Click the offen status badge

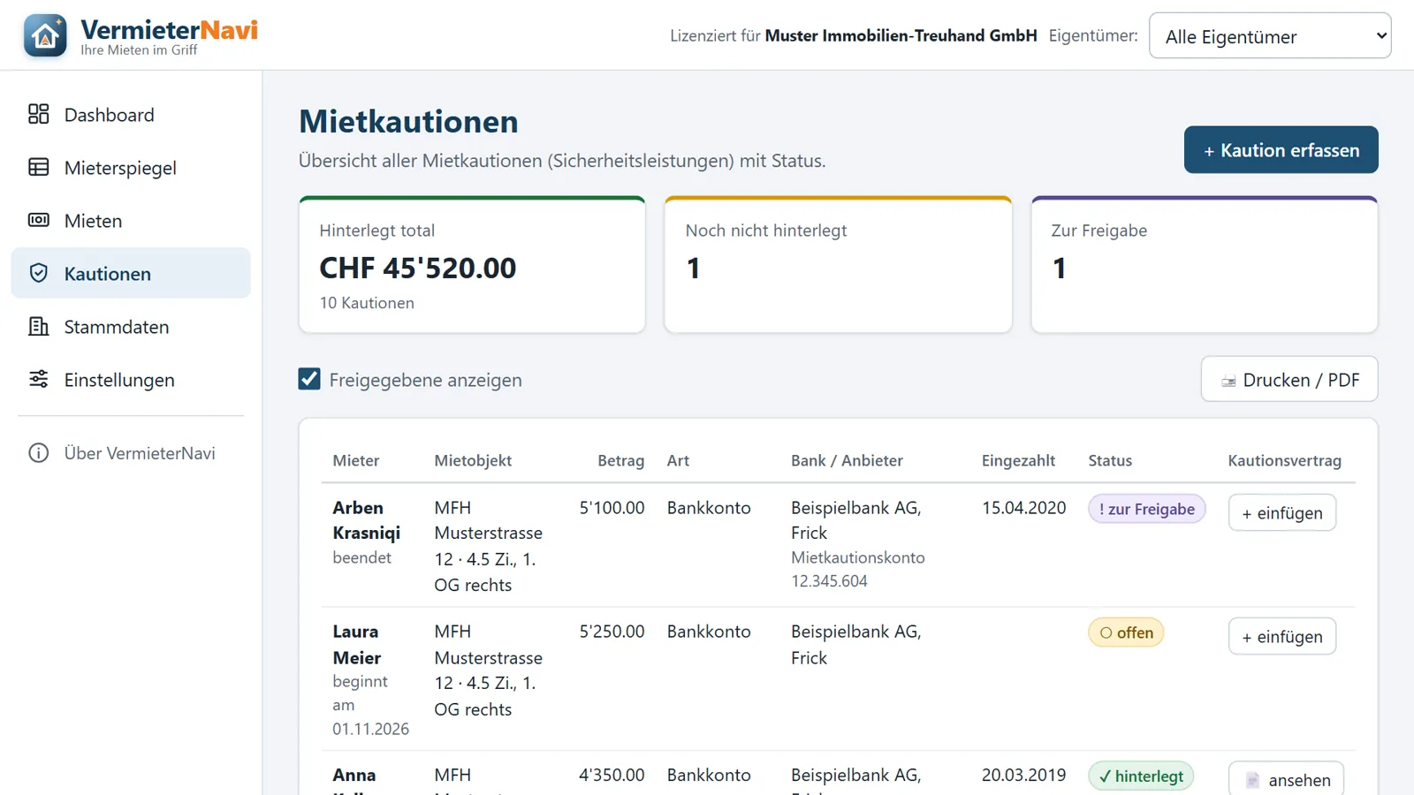point(1126,632)
